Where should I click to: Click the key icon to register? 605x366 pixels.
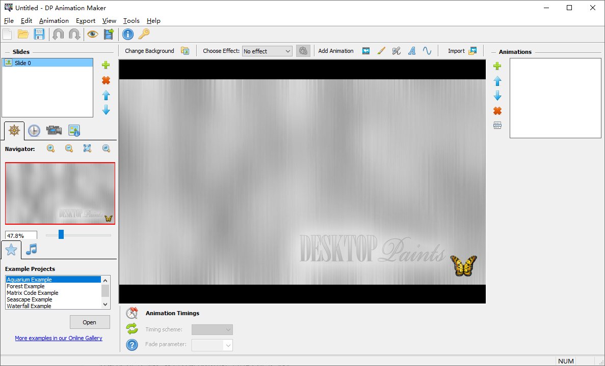coord(144,34)
